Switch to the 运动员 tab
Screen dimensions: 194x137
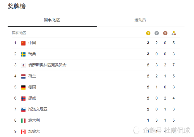140,20
